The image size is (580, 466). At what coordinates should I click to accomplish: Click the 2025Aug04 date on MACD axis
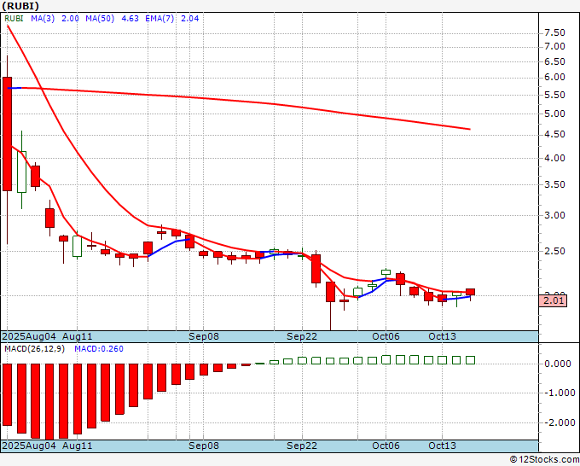tap(29, 446)
